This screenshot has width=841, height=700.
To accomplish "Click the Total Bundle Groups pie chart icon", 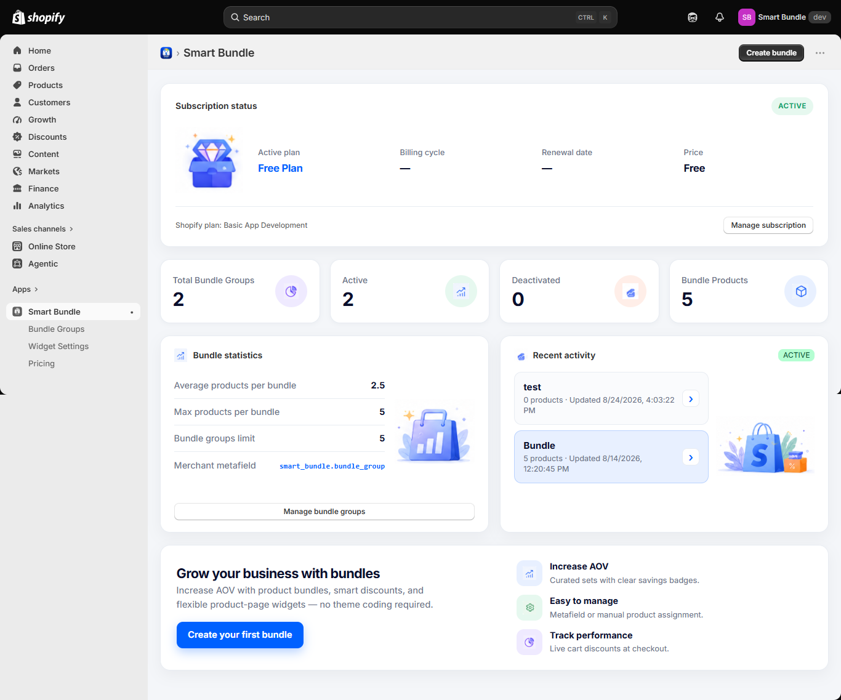I will (x=291, y=291).
